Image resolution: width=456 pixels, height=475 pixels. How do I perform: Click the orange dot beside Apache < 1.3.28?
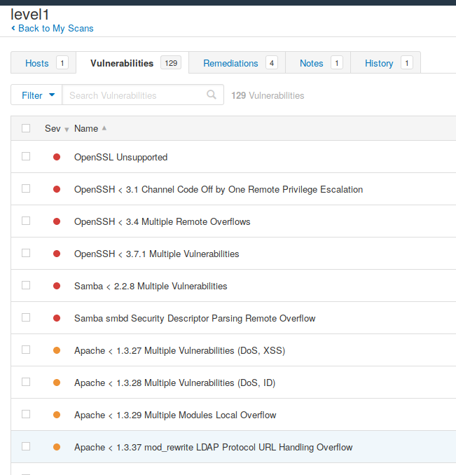coord(57,383)
